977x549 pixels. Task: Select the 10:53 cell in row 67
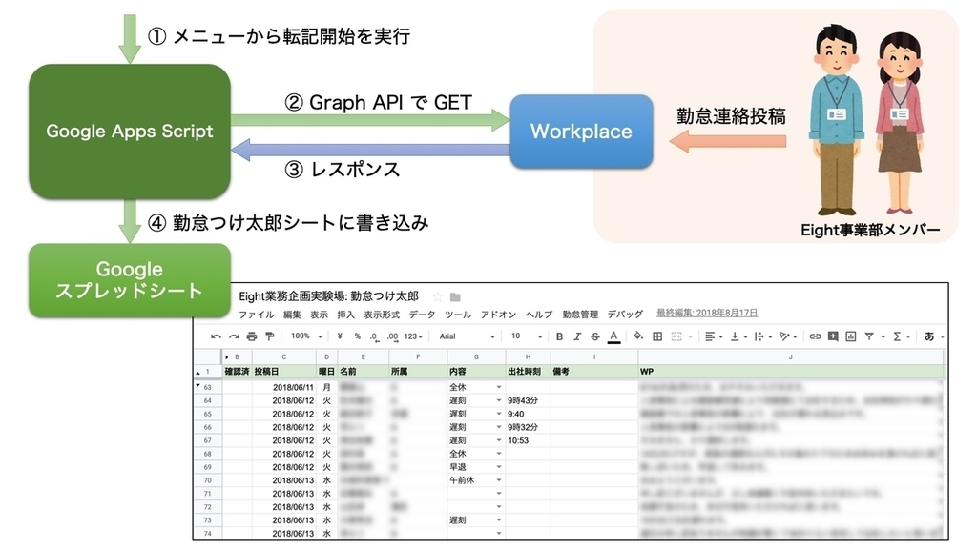[528, 440]
